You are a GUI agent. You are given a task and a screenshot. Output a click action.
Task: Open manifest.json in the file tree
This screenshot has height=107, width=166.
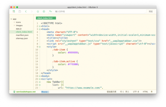point(22,35)
